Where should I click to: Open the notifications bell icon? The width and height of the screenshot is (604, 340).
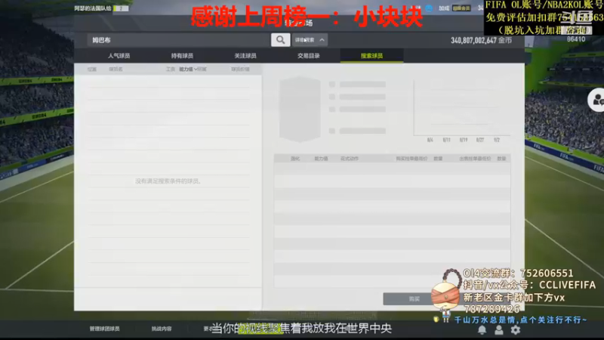click(x=482, y=330)
